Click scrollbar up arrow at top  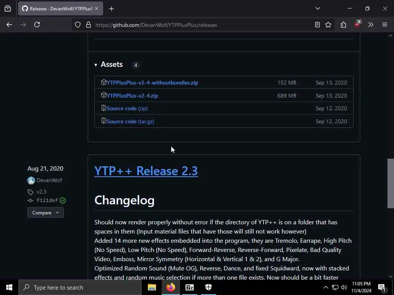click(x=391, y=36)
